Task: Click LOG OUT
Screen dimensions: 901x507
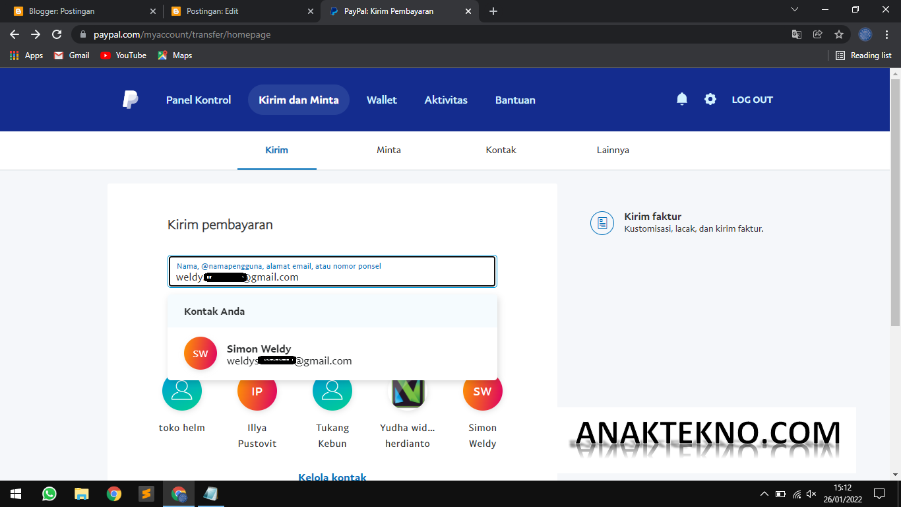Action: 752,100
